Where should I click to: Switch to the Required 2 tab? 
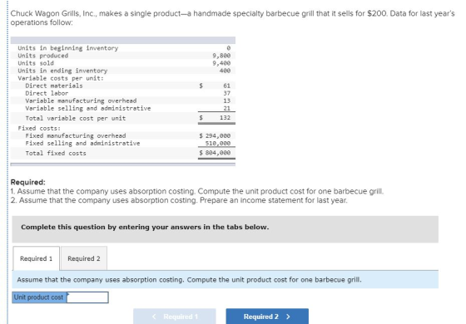tap(84, 258)
